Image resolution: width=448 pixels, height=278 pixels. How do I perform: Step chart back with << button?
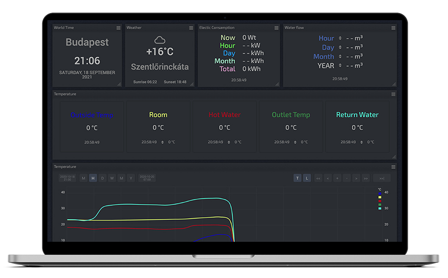[x=318, y=178]
